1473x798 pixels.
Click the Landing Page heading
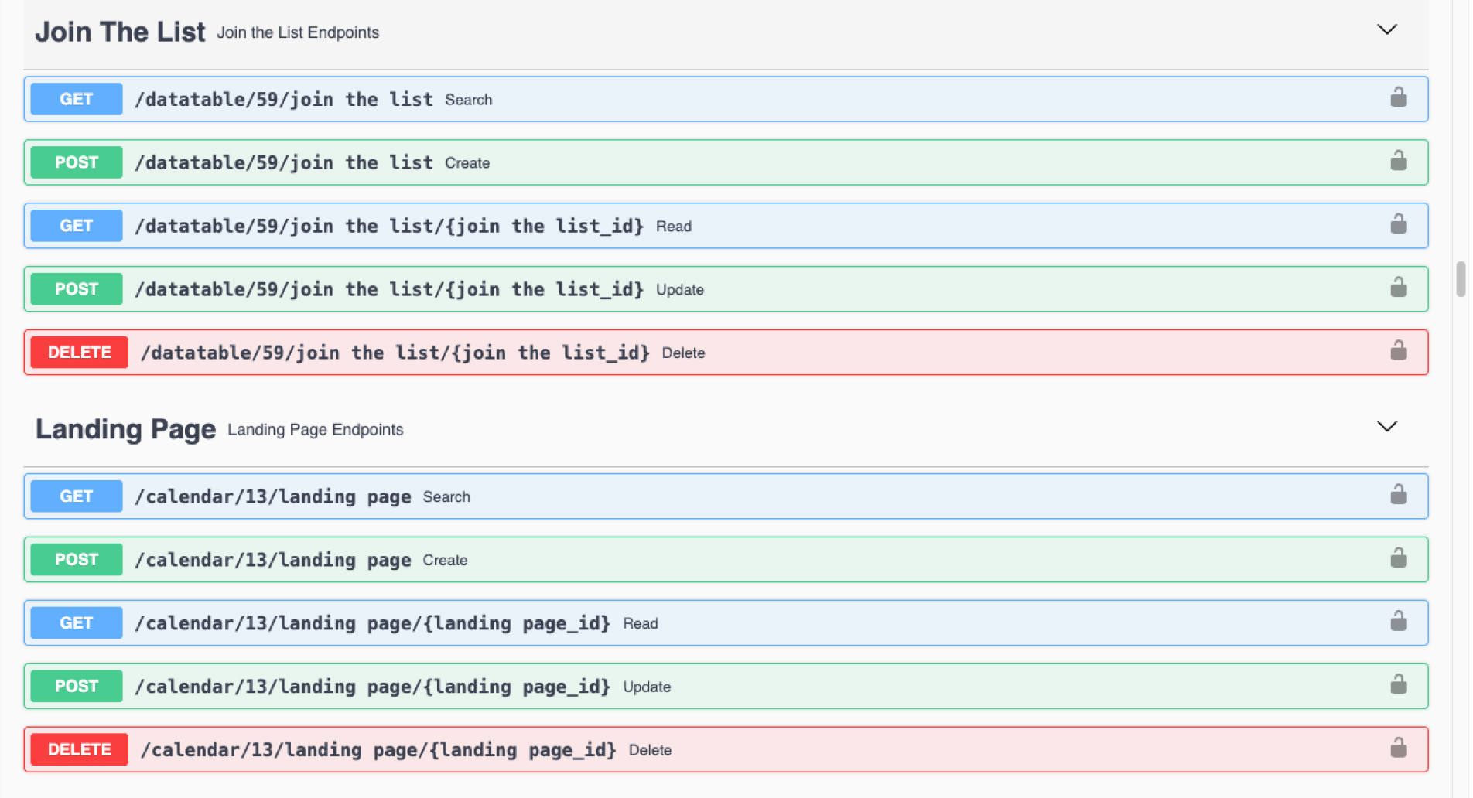pyautogui.click(x=125, y=429)
